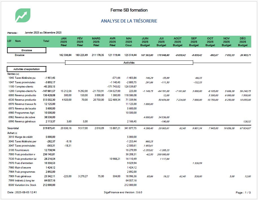This screenshot has height=200, width=258.
Task: Click the May value 212 000,00
Action: tap(131, 185)
